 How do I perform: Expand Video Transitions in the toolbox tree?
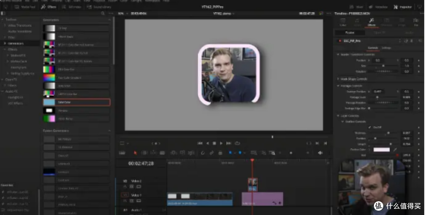[x=5, y=26]
